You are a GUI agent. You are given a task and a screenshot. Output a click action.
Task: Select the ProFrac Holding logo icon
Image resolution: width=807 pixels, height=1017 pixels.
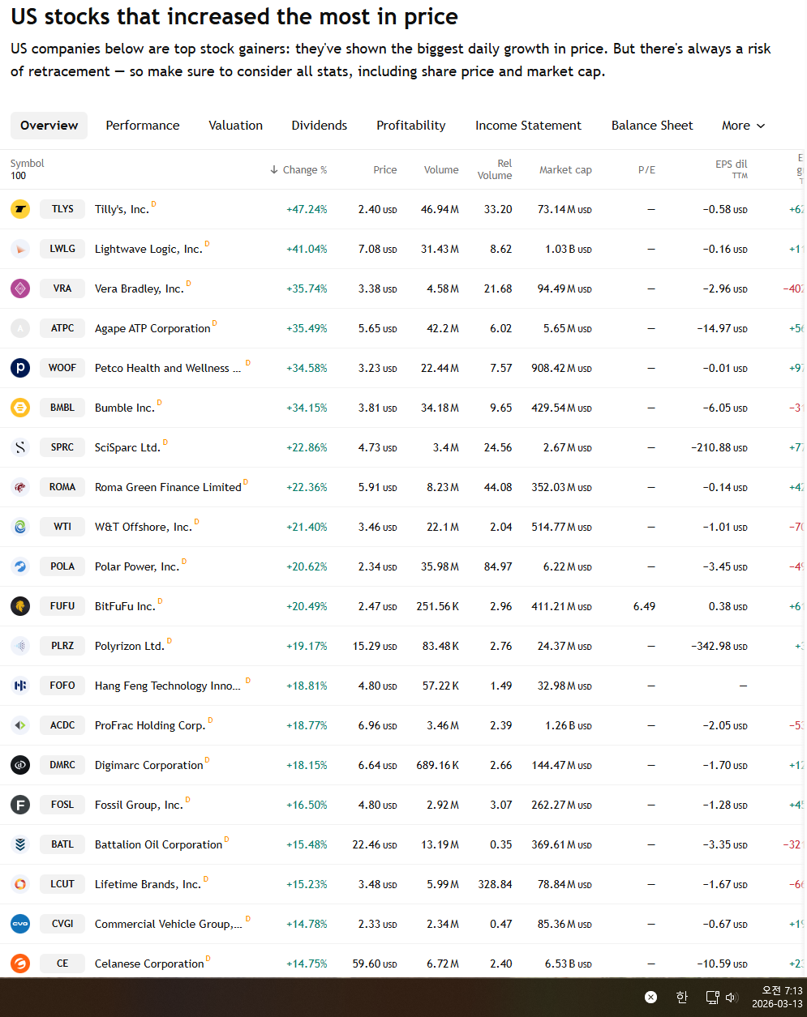[20, 725]
